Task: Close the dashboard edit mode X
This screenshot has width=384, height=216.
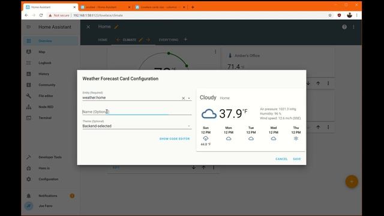Action: 88,27
